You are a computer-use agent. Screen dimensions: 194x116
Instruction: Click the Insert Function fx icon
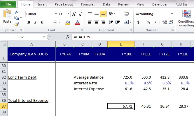(x=68, y=37)
